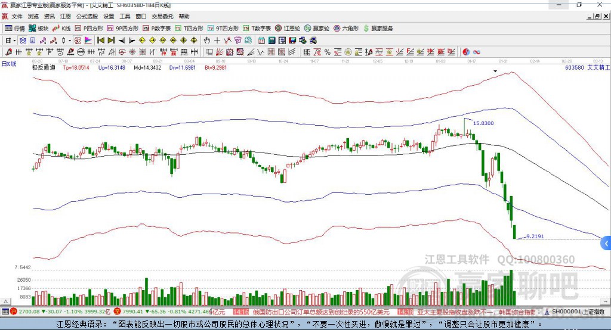Open the 交易委托 menu
Screen dimensions: 611x330
tap(162, 16)
